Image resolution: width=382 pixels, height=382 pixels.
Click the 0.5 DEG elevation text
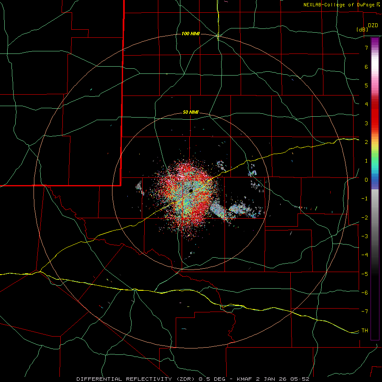pyautogui.click(x=212, y=379)
